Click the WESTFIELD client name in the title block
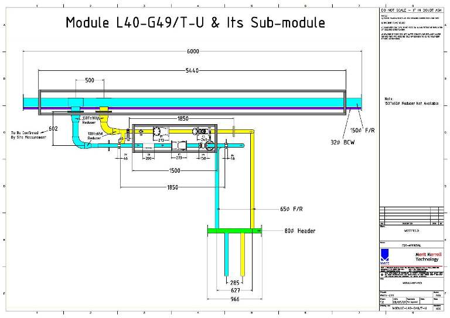Viewport: 450px width, 318px height. 411,231
